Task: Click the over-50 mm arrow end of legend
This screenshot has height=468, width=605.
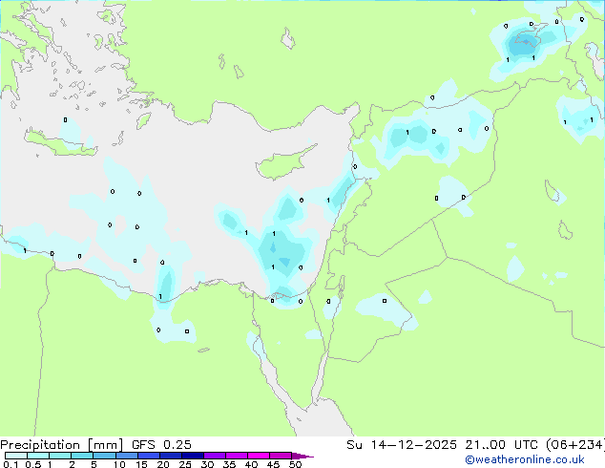Action: point(302,456)
